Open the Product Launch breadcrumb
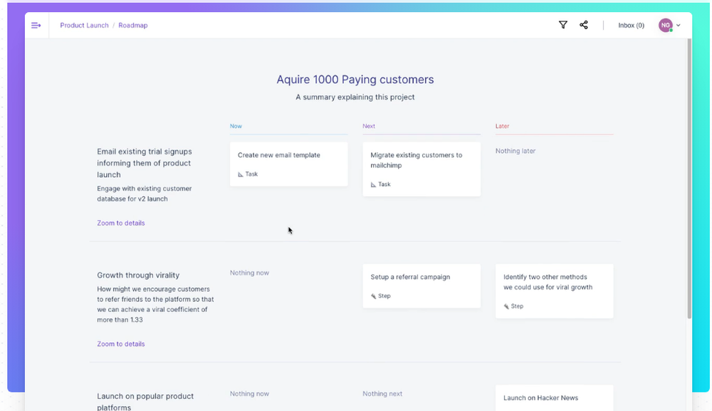Screen dimensions: 712x411 84,26
